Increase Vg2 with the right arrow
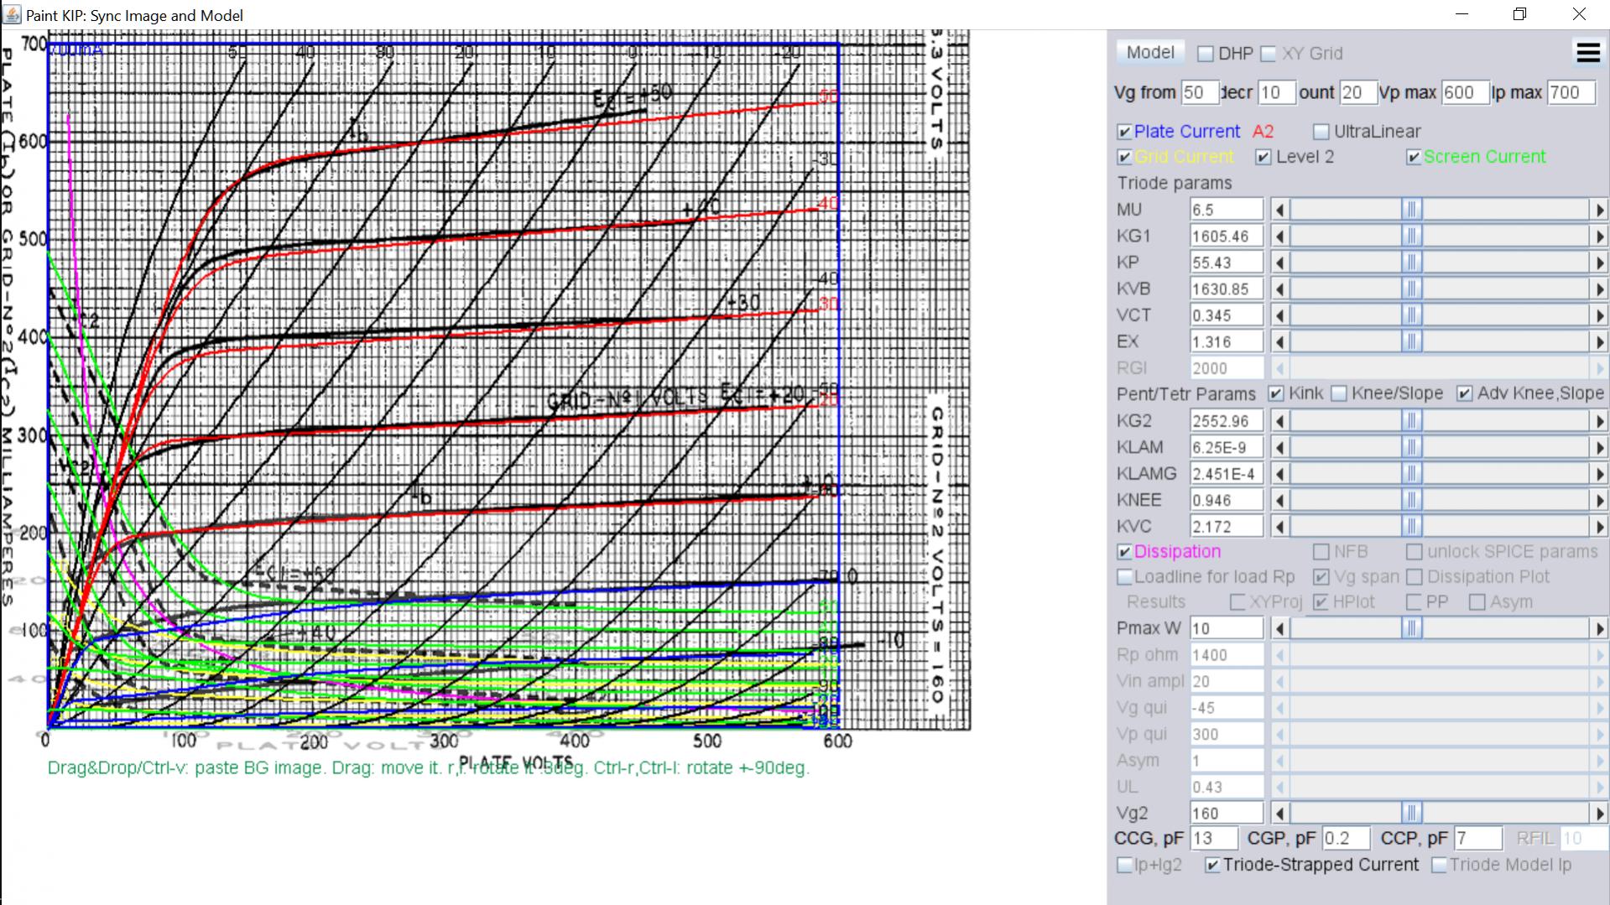The height and width of the screenshot is (905, 1610). click(1599, 814)
